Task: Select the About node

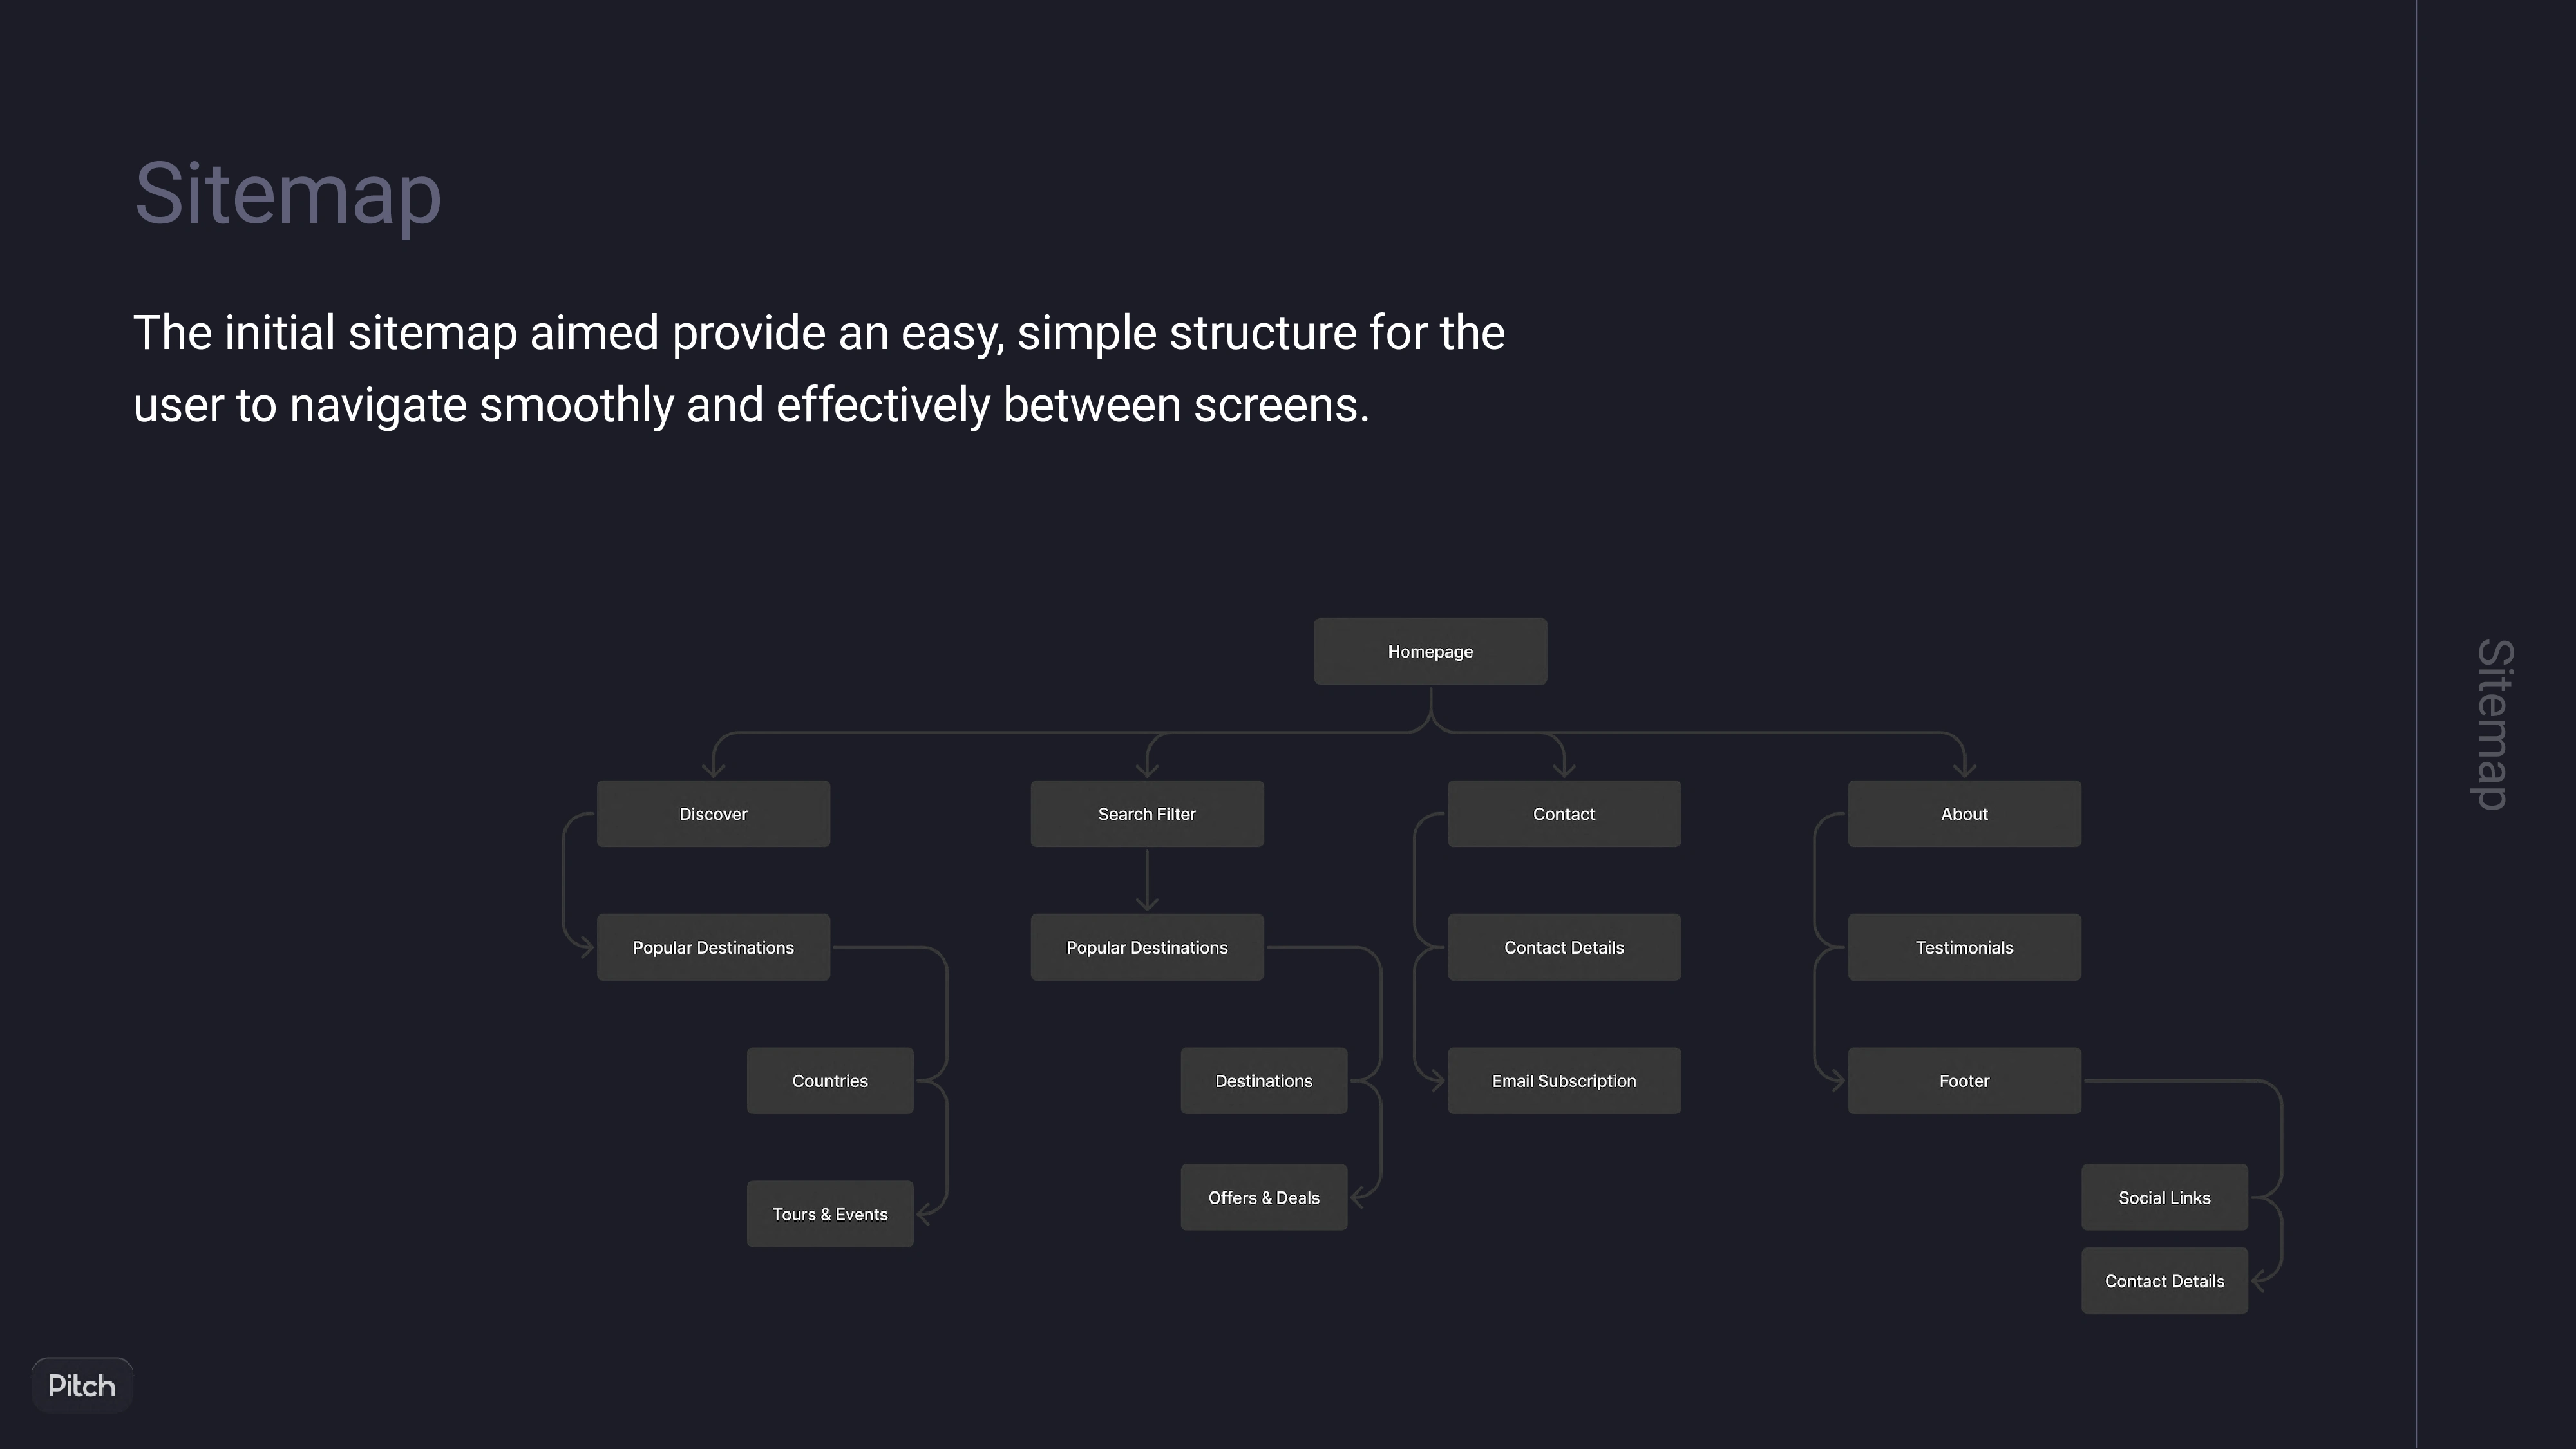Action: (x=1964, y=814)
